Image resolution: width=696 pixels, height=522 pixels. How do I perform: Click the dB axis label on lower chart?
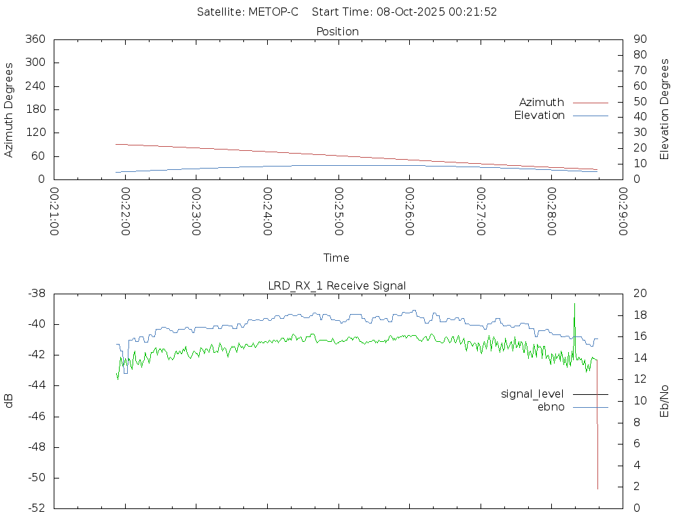tap(10, 400)
